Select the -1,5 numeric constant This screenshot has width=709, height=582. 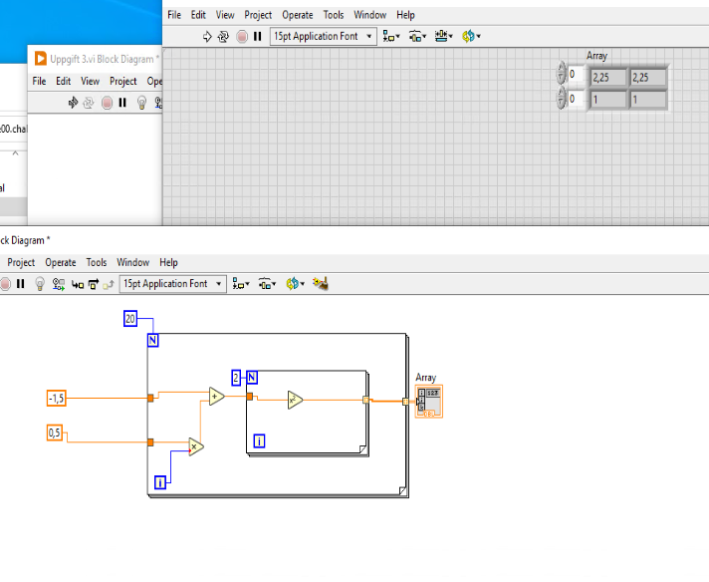click(x=57, y=399)
